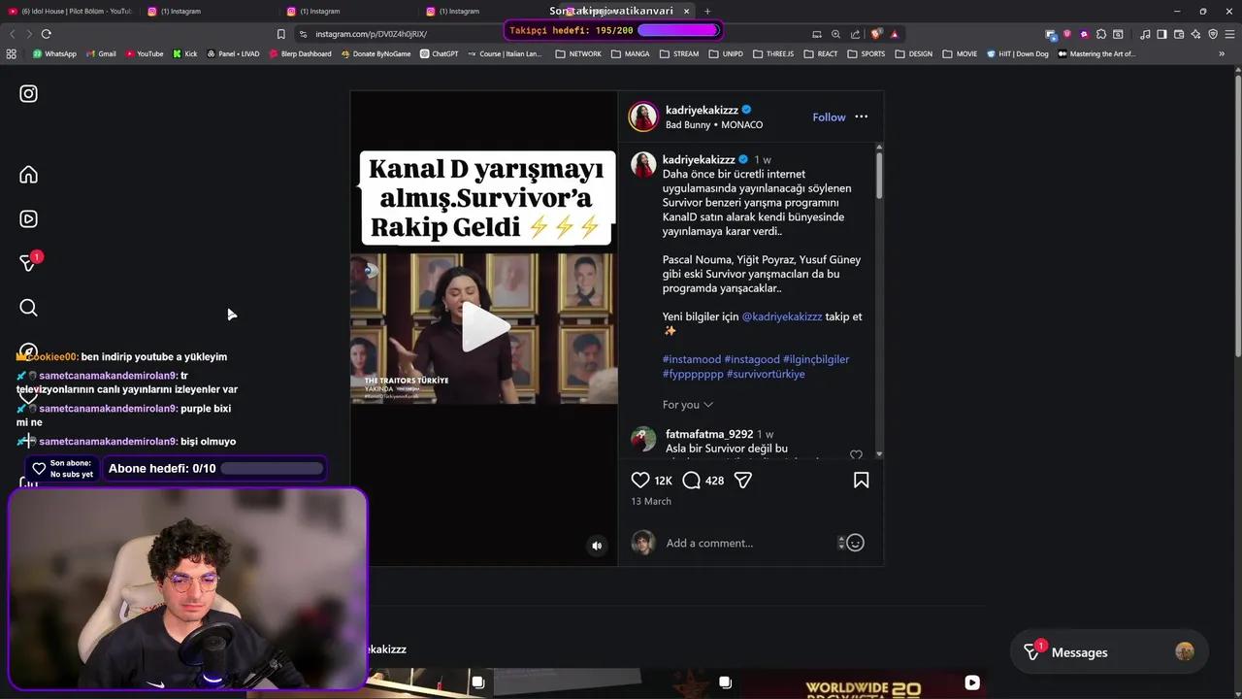The image size is (1242, 699).
Task: Show hidden bookmarks with the » chevron
Action: coord(1222,54)
